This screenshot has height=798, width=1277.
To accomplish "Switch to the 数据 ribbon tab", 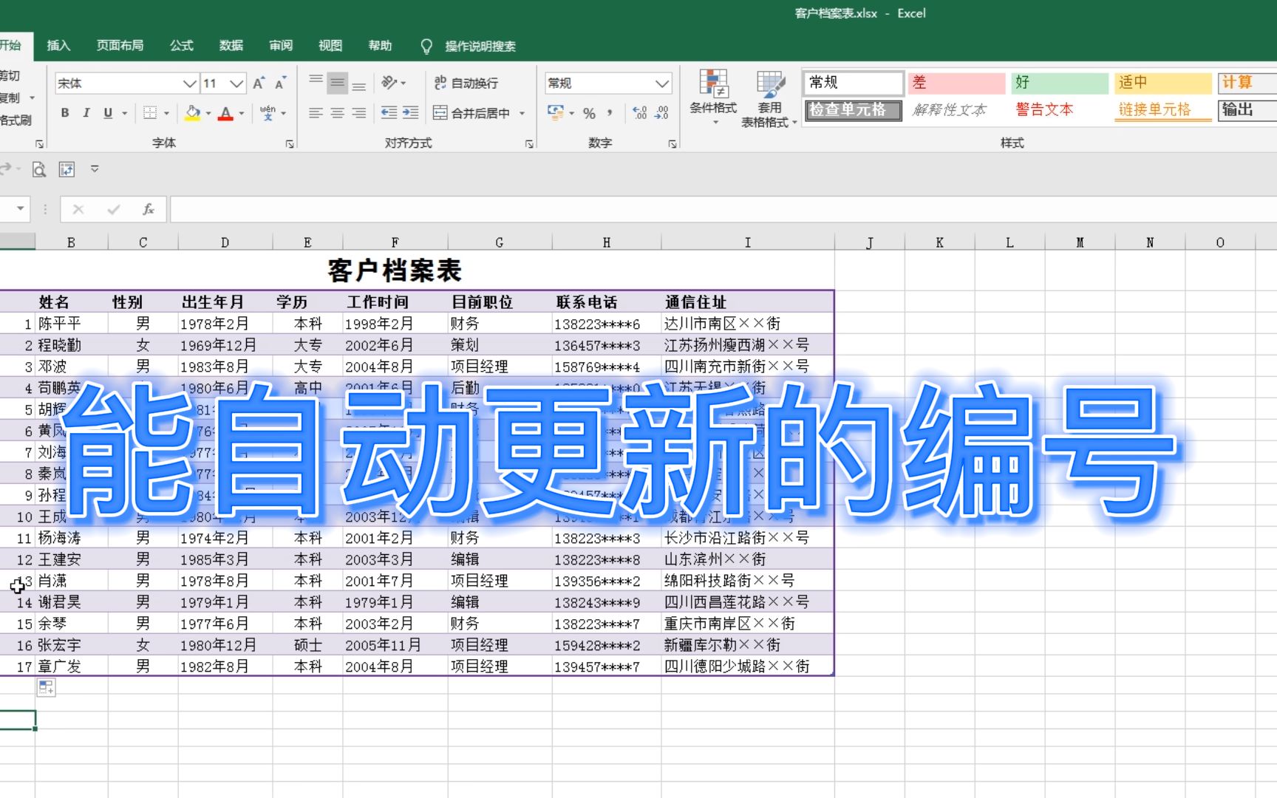I will [x=231, y=45].
